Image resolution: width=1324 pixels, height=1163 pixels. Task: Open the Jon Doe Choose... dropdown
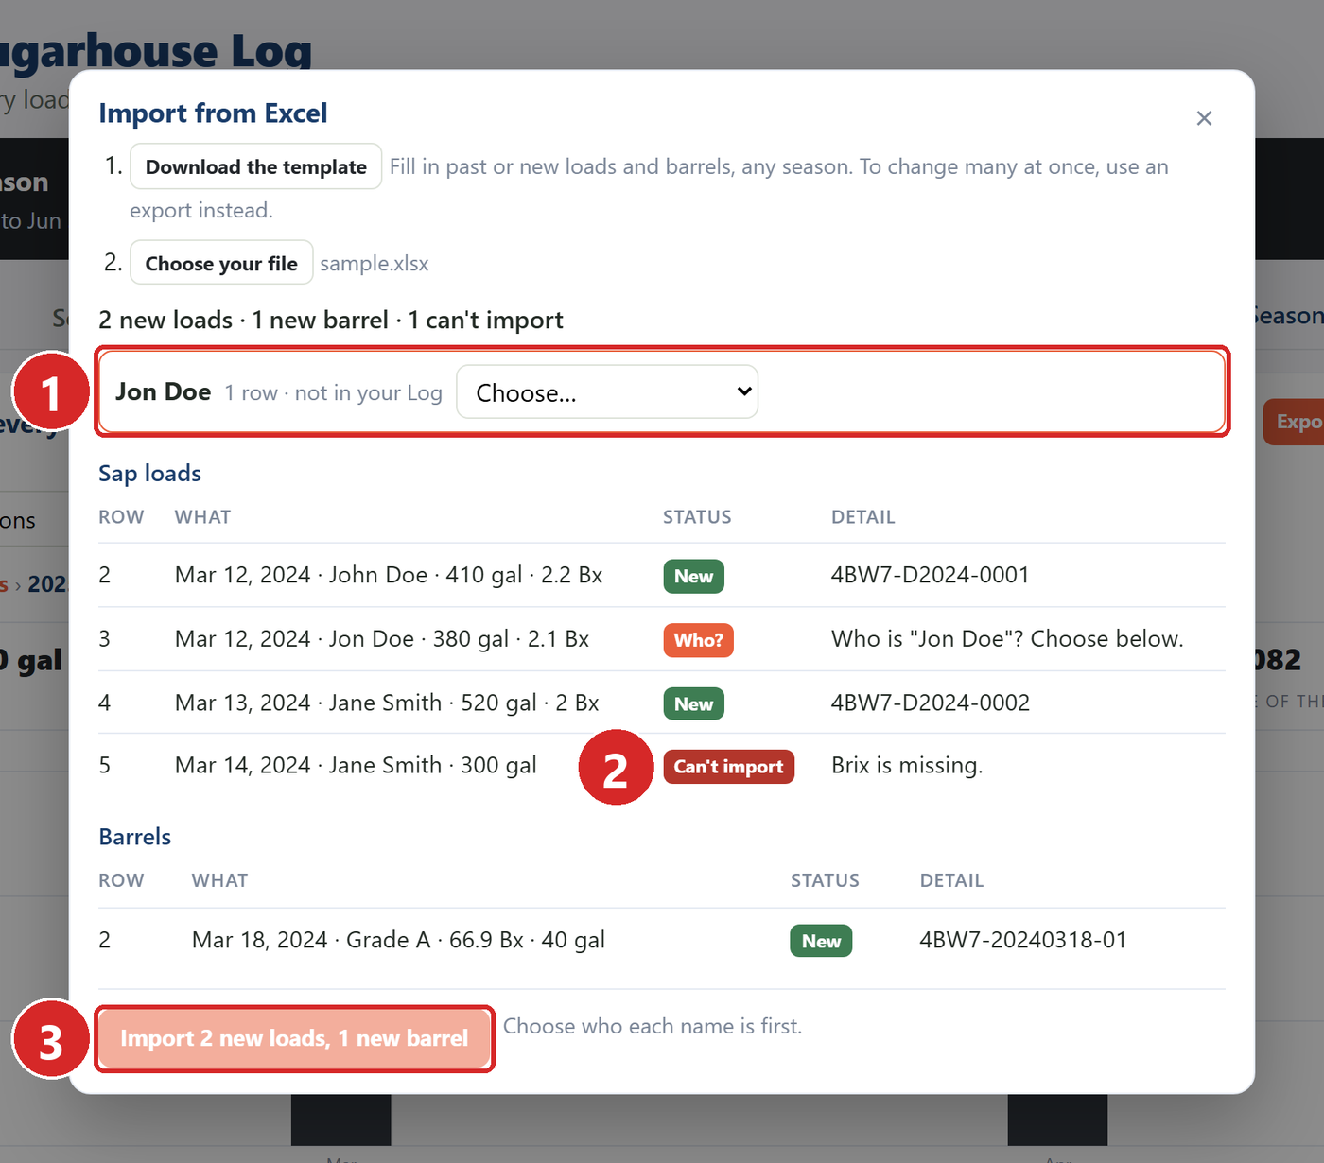click(x=607, y=391)
